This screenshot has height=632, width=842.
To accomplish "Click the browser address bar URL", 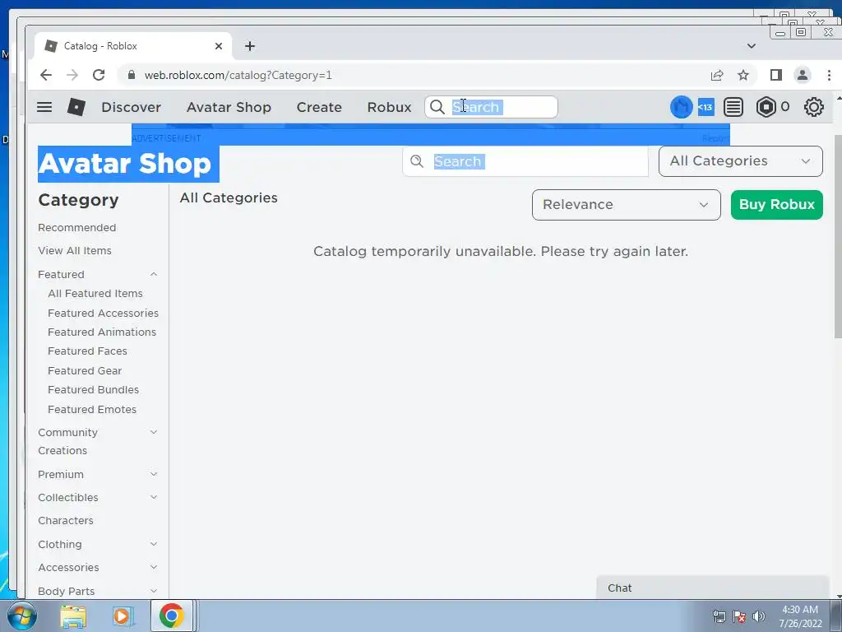I will click(x=238, y=75).
